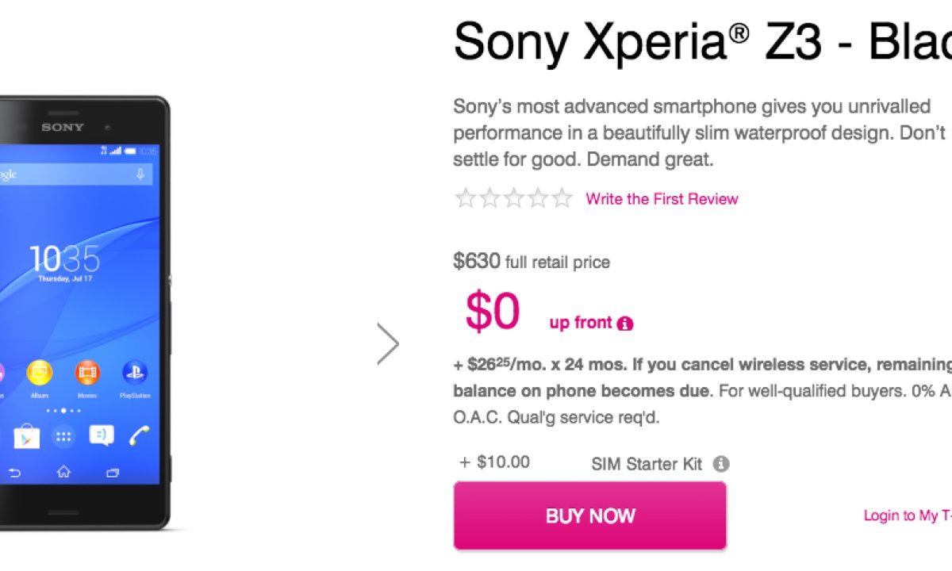
Task: Tap the PlayStation app icon on phone screen
Action: pos(135,373)
